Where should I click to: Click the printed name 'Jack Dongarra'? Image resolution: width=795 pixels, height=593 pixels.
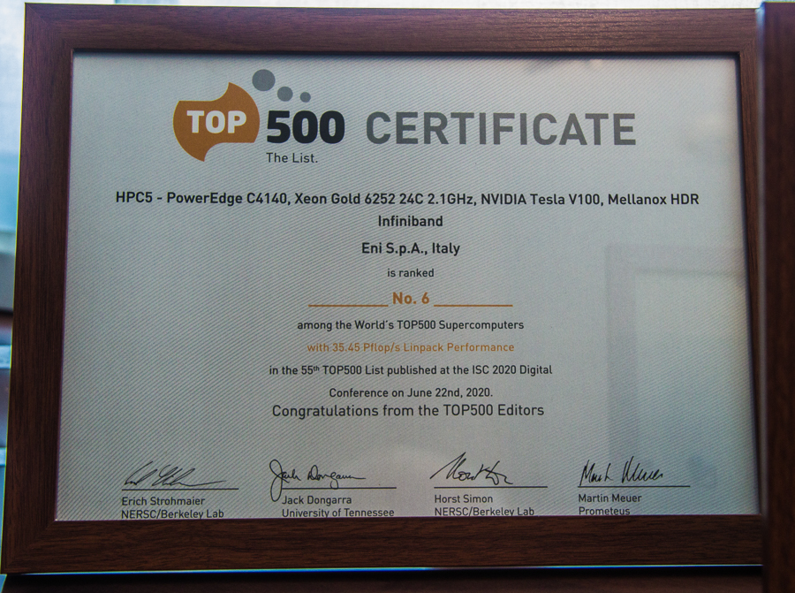tap(317, 500)
